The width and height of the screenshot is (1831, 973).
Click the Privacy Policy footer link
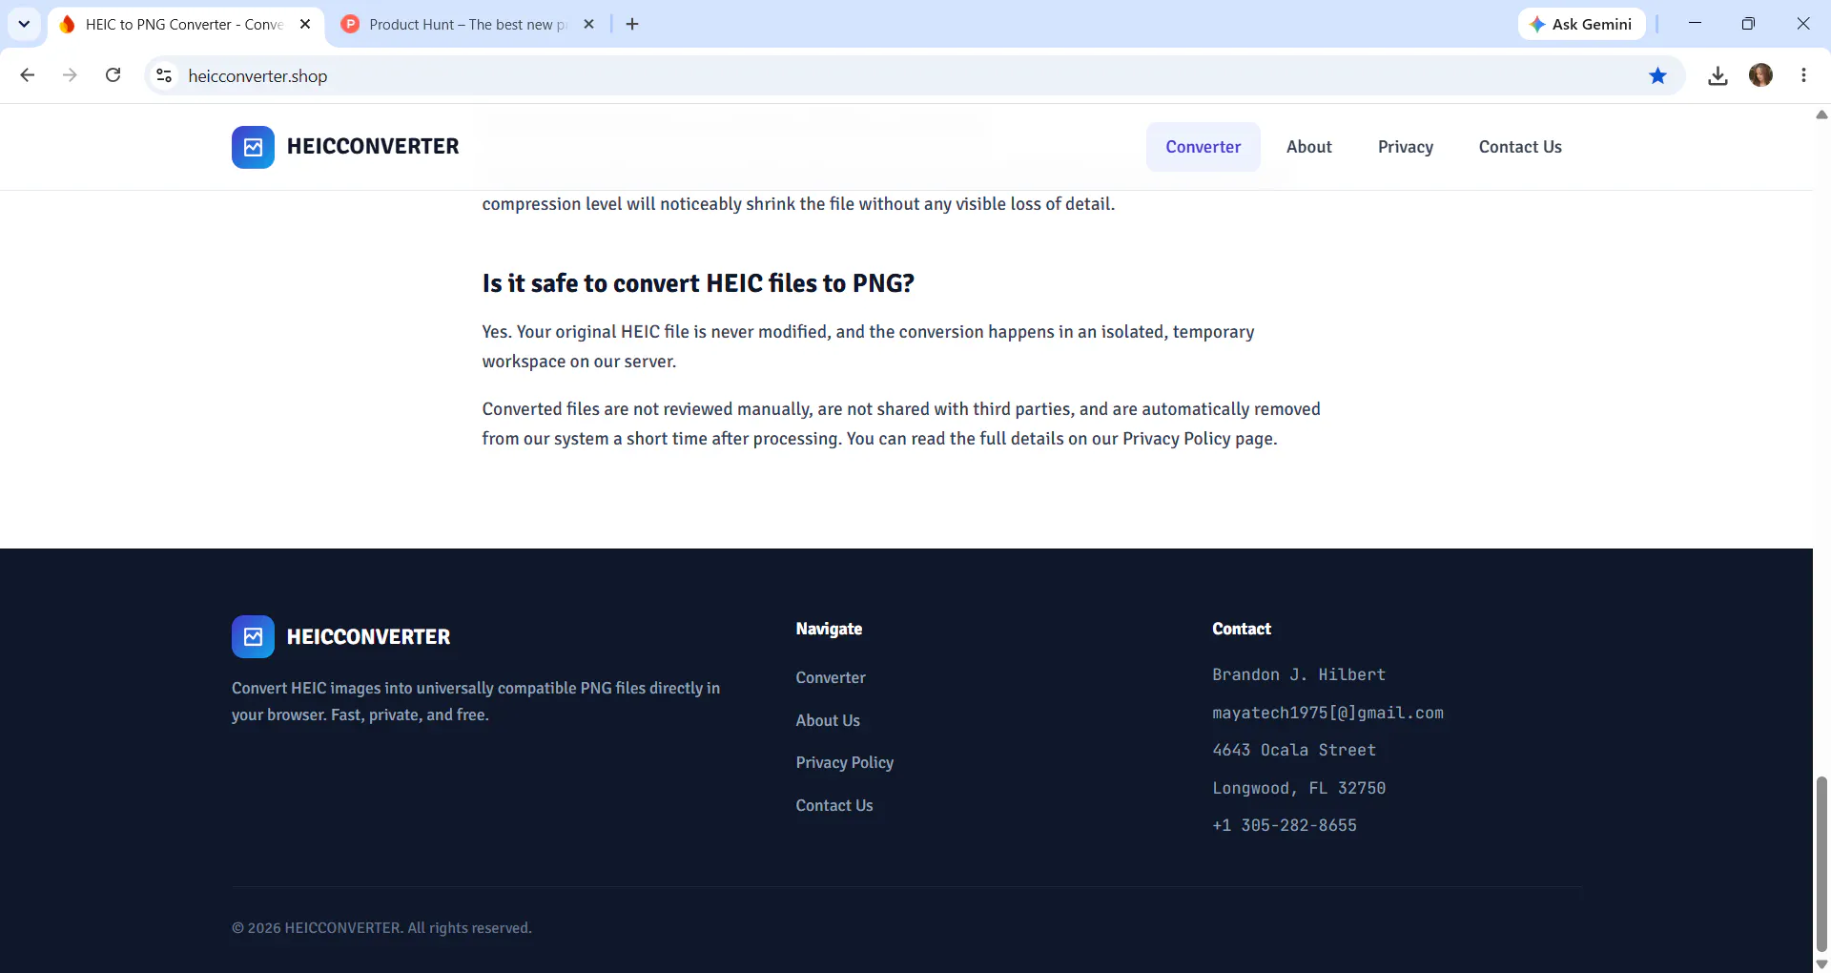coord(844,762)
